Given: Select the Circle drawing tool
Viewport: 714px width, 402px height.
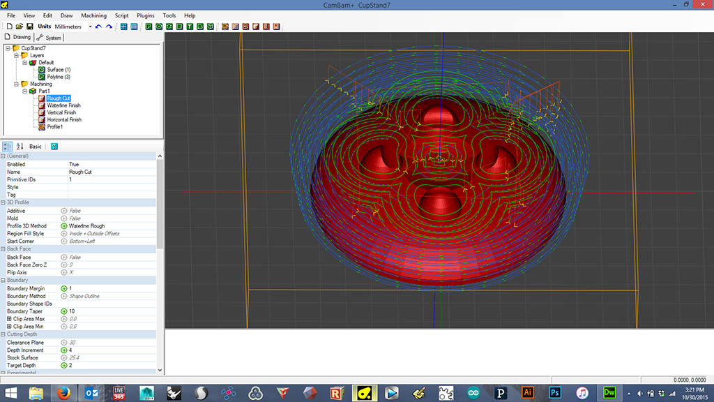Looking at the screenshot, I should tap(159, 27).
